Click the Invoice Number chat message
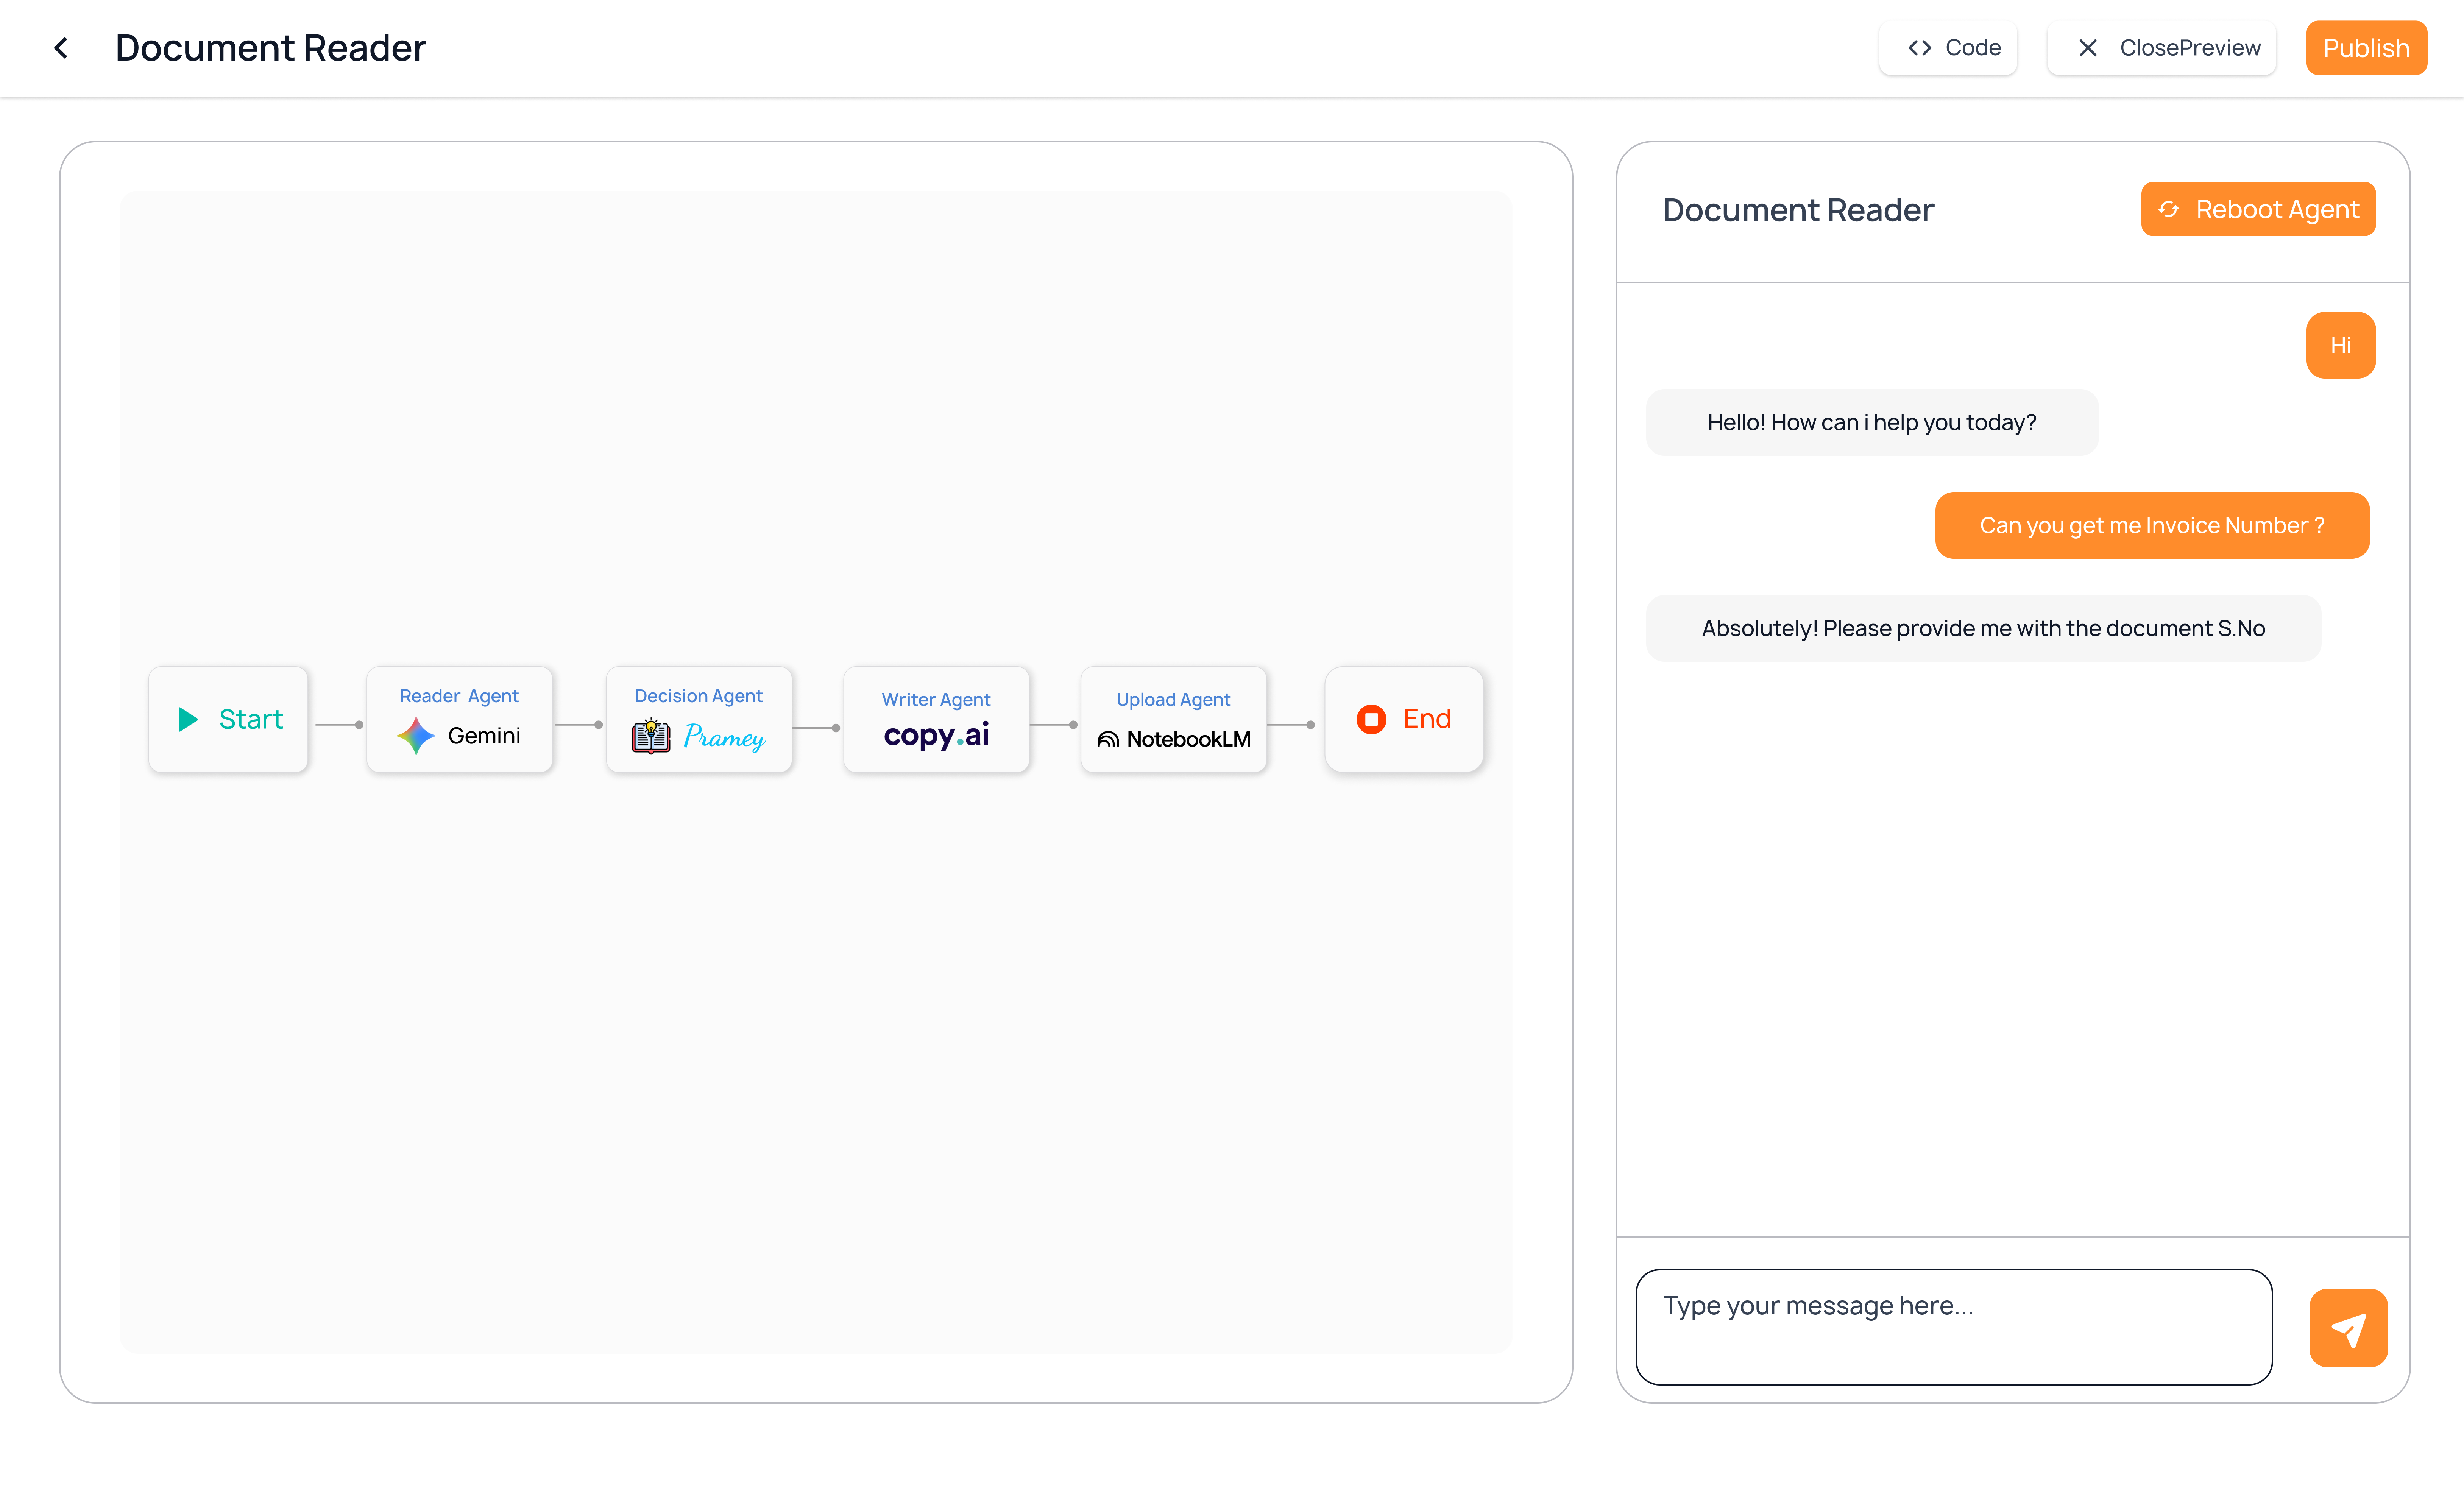The width and height of the screenshot is (2464, 1487). click(2152, 525)
